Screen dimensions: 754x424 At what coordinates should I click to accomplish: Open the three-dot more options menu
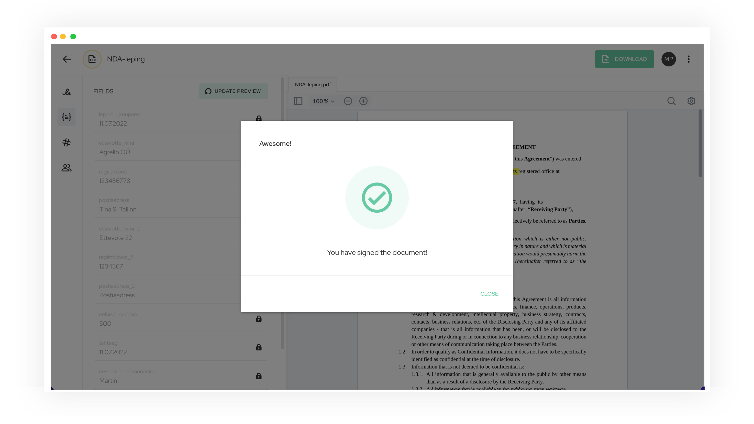[x=689, y=59]
